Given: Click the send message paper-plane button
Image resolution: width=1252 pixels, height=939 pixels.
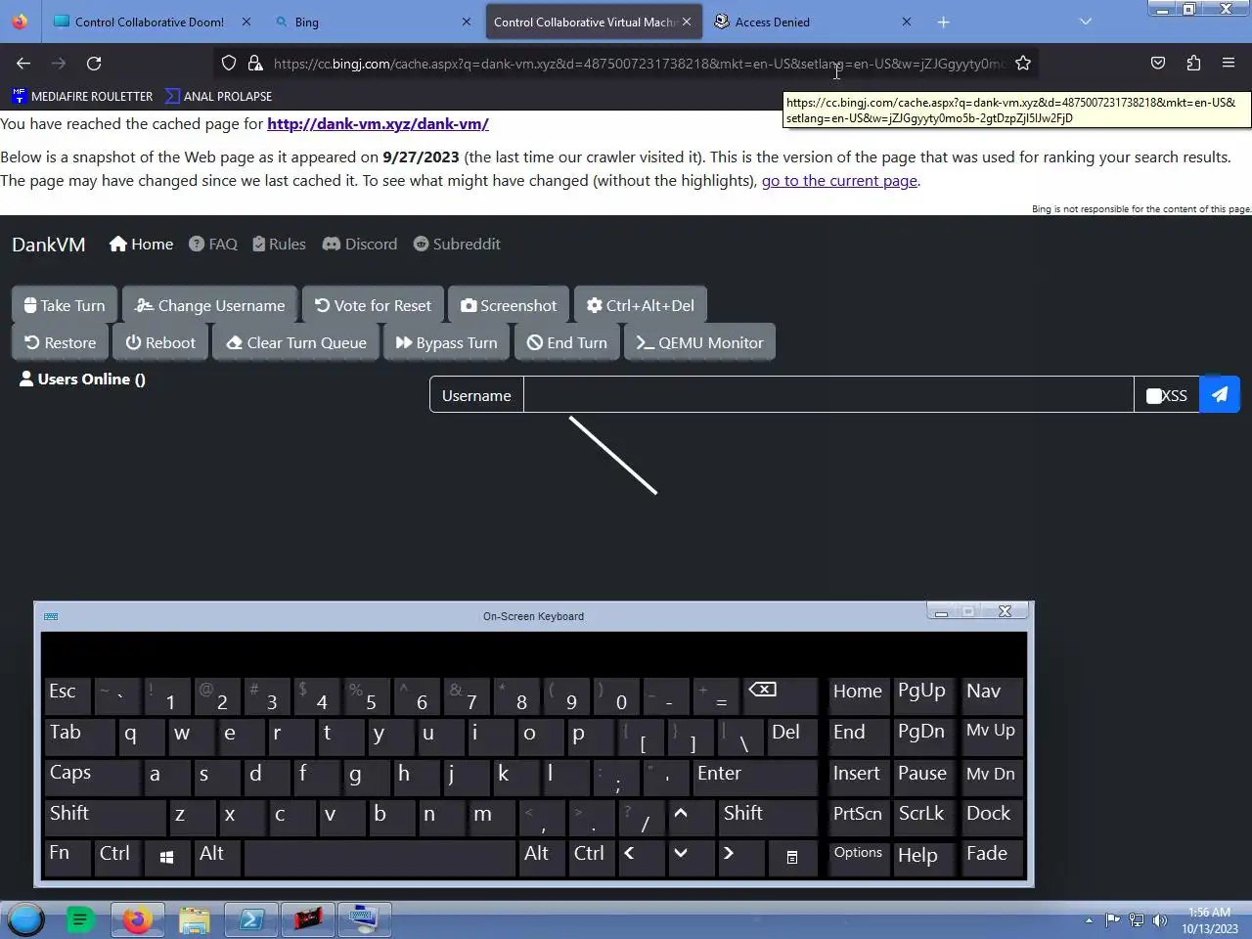Looking at the screenshot, I should [1220, 394].
